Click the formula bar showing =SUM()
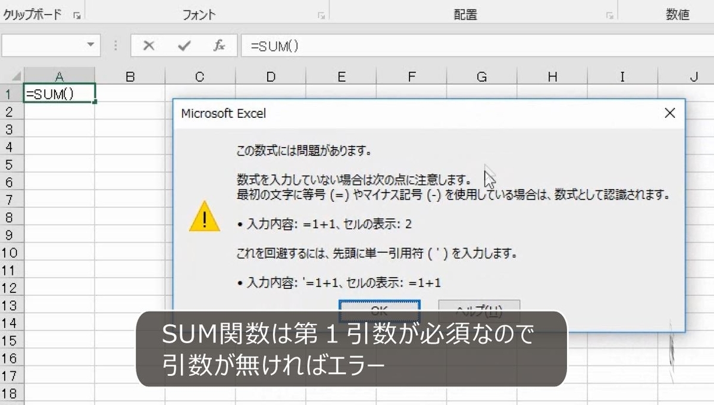Viewport: 714px width, 405px height. (x=477, y=46)
